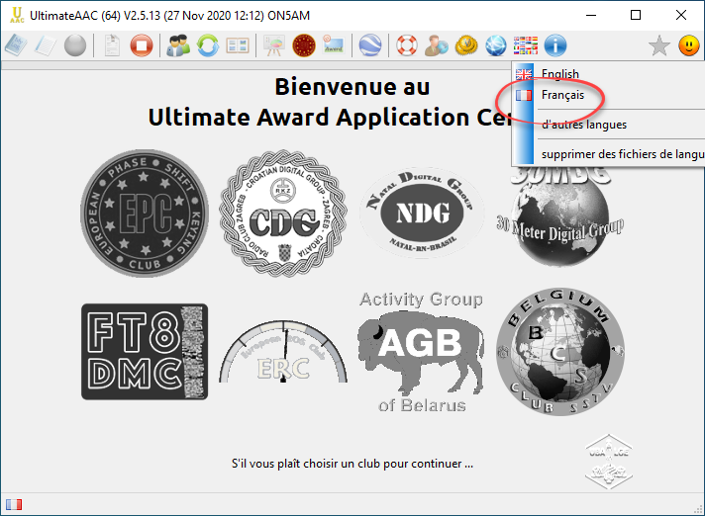Viewport: 705px width, 516px height.
Task: Click the presentation easel chart icon
Action: coord(274,45)
